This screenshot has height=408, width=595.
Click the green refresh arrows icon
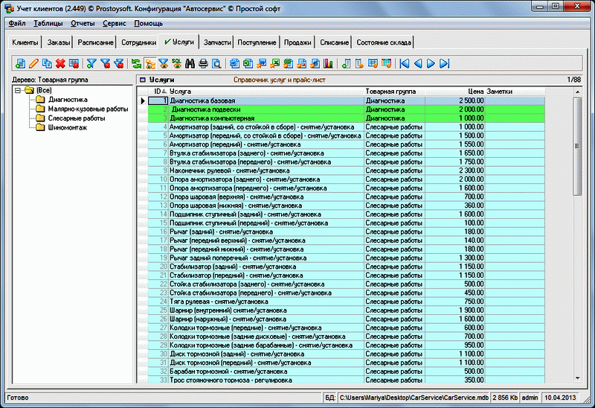point(136,63)
